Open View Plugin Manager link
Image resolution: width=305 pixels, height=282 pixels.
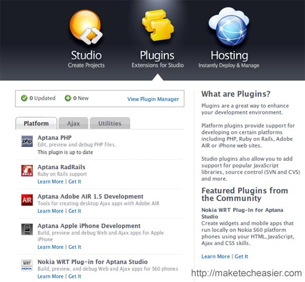[153, 99]
